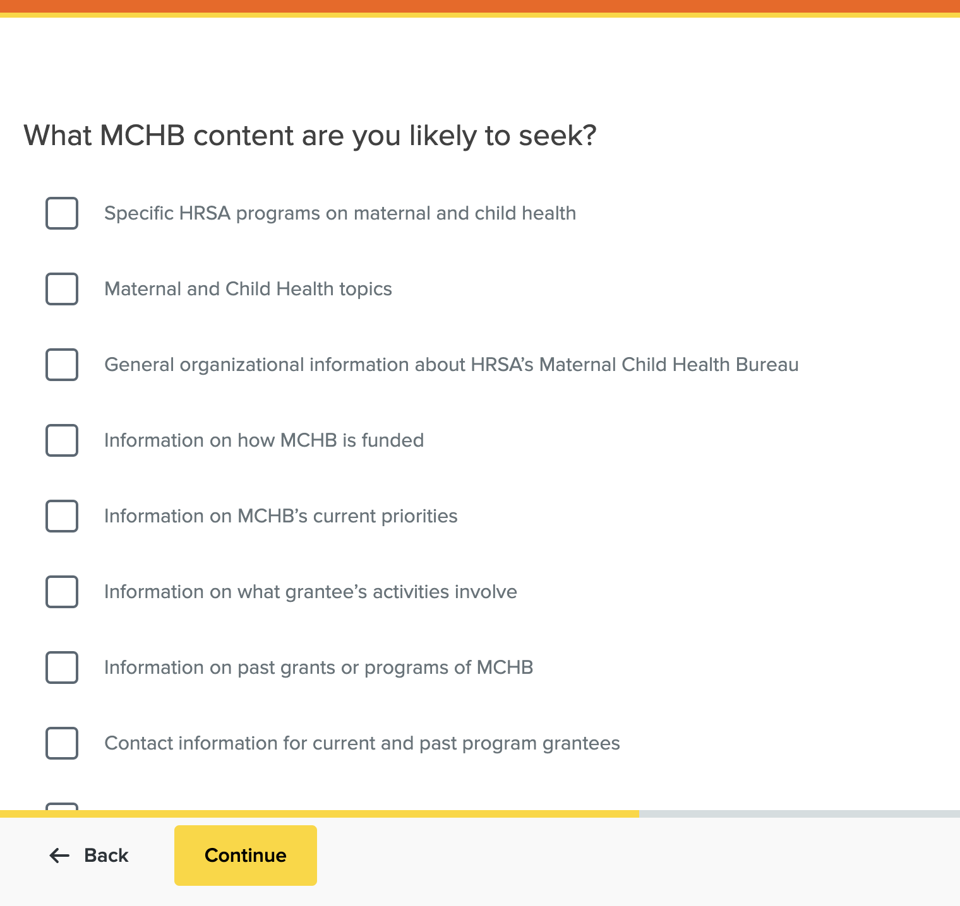Toggle the 'grantee's activities involve' checkbox
The width and height of the screenshot is (960, 906).
(62, 592)
